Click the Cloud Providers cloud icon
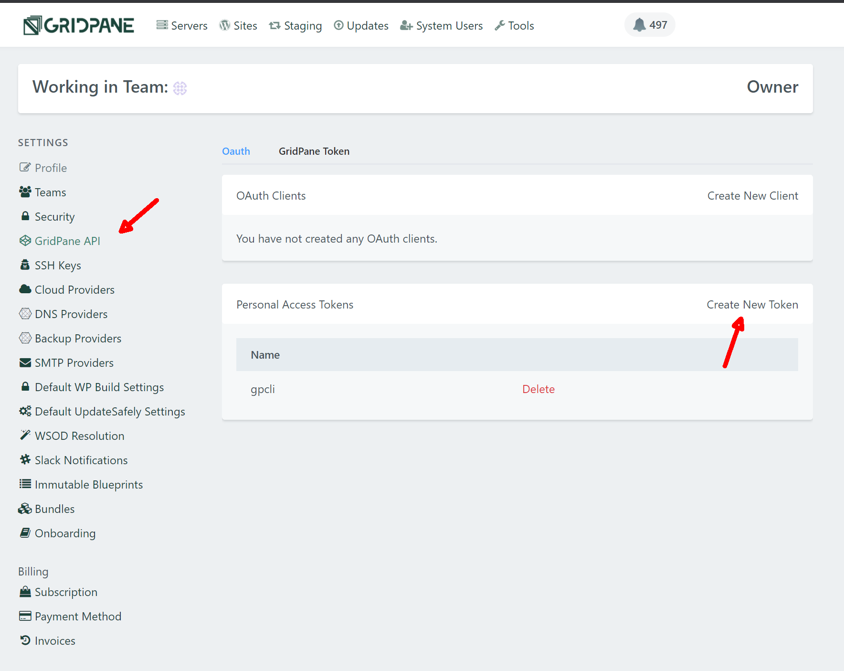 (x=25, y=289)
